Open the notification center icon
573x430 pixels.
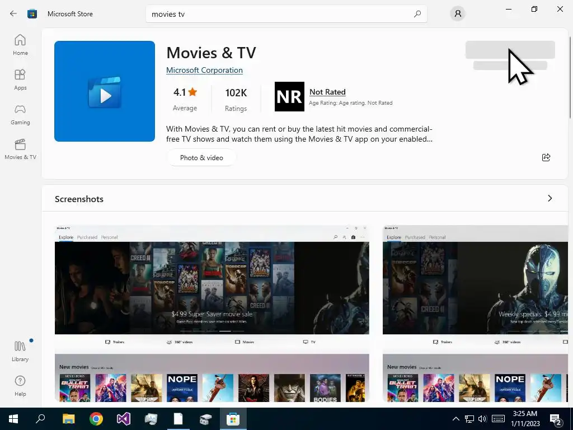coord(556,419)
